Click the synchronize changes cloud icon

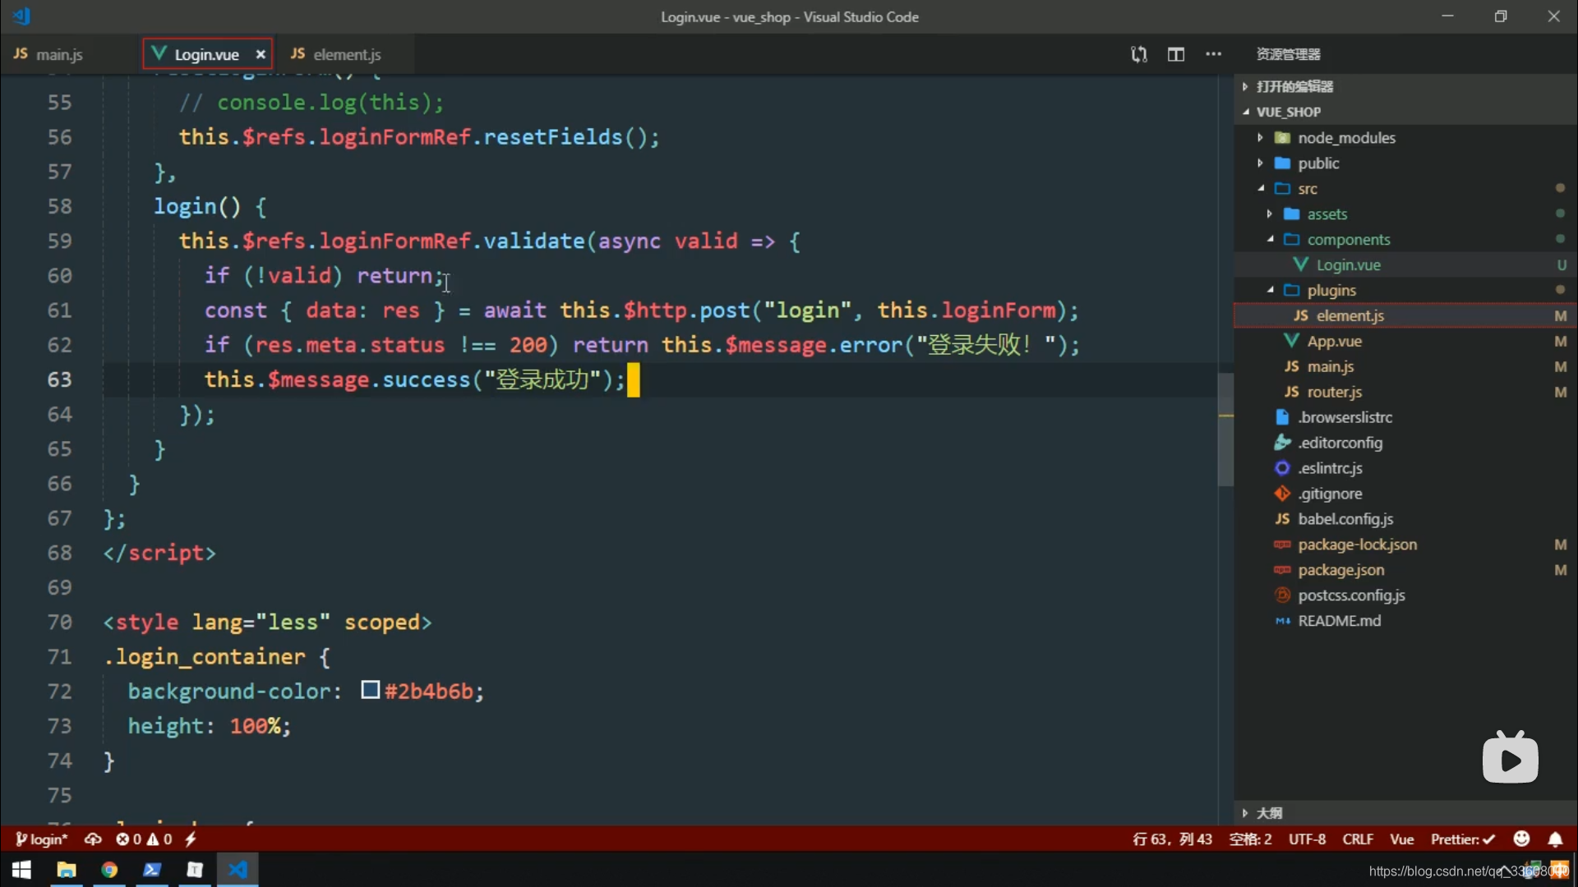pos(93,839)
